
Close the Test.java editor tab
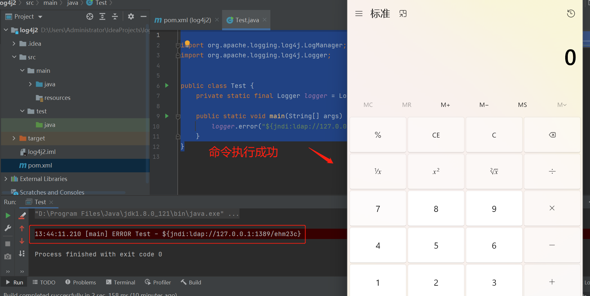pos(265,20)
